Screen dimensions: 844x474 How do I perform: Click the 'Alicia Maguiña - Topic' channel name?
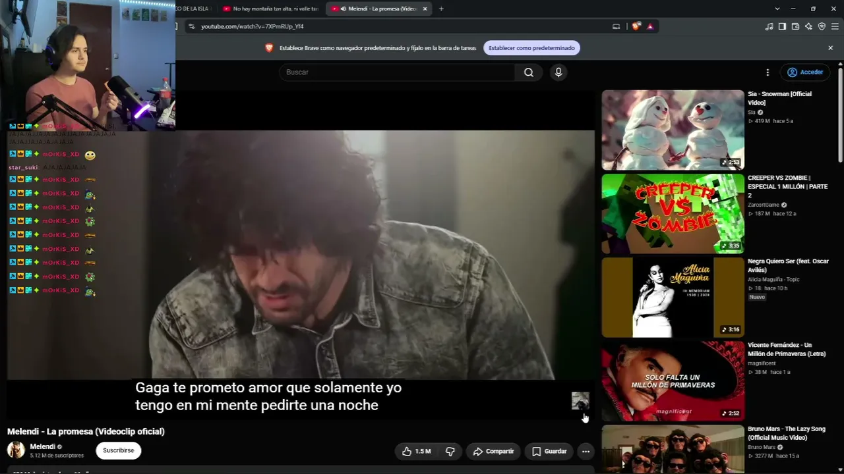point(773,279)
